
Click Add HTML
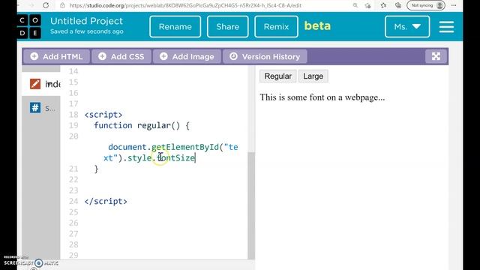(56, 57)
